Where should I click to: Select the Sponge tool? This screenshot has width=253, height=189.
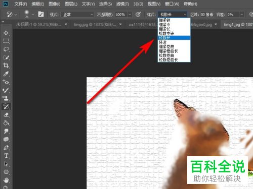click(x=6, y=139)
